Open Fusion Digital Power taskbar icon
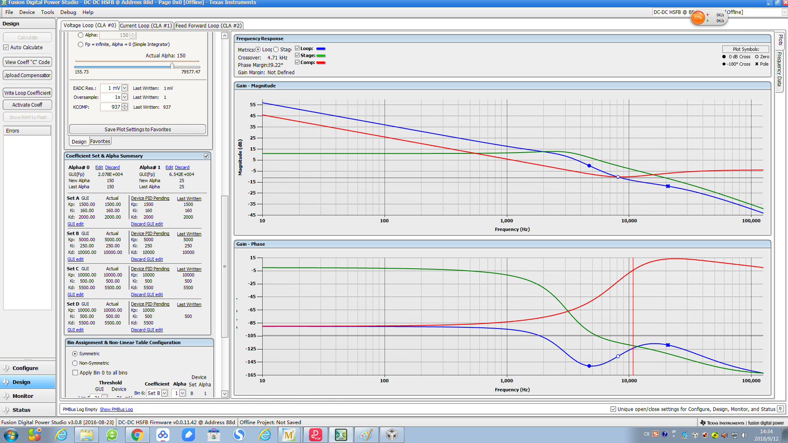Viewport: 788px width, 443px height. 341,435
